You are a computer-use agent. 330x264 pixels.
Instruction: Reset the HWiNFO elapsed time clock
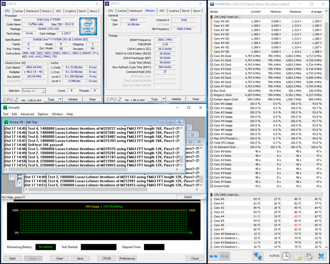pyautogui.click(x=286, y=256)
